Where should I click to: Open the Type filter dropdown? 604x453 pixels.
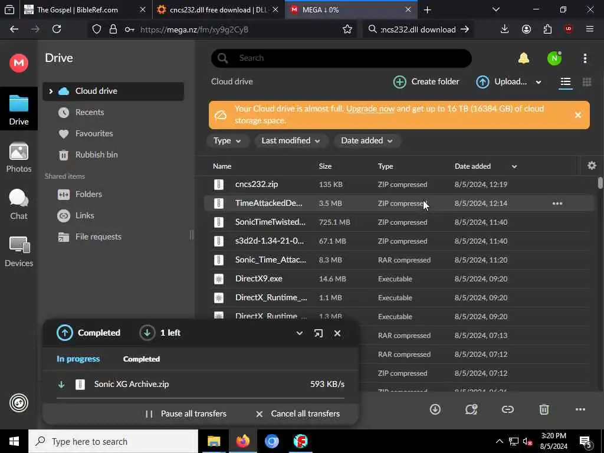click(x=227, y=140)
